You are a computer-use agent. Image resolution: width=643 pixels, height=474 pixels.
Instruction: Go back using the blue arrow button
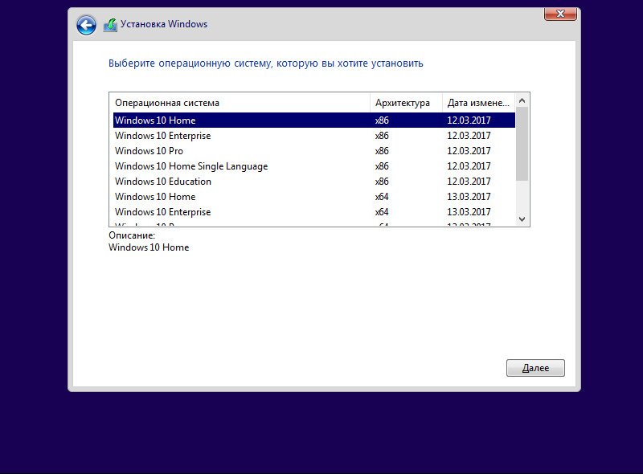(x=86, y=26)
